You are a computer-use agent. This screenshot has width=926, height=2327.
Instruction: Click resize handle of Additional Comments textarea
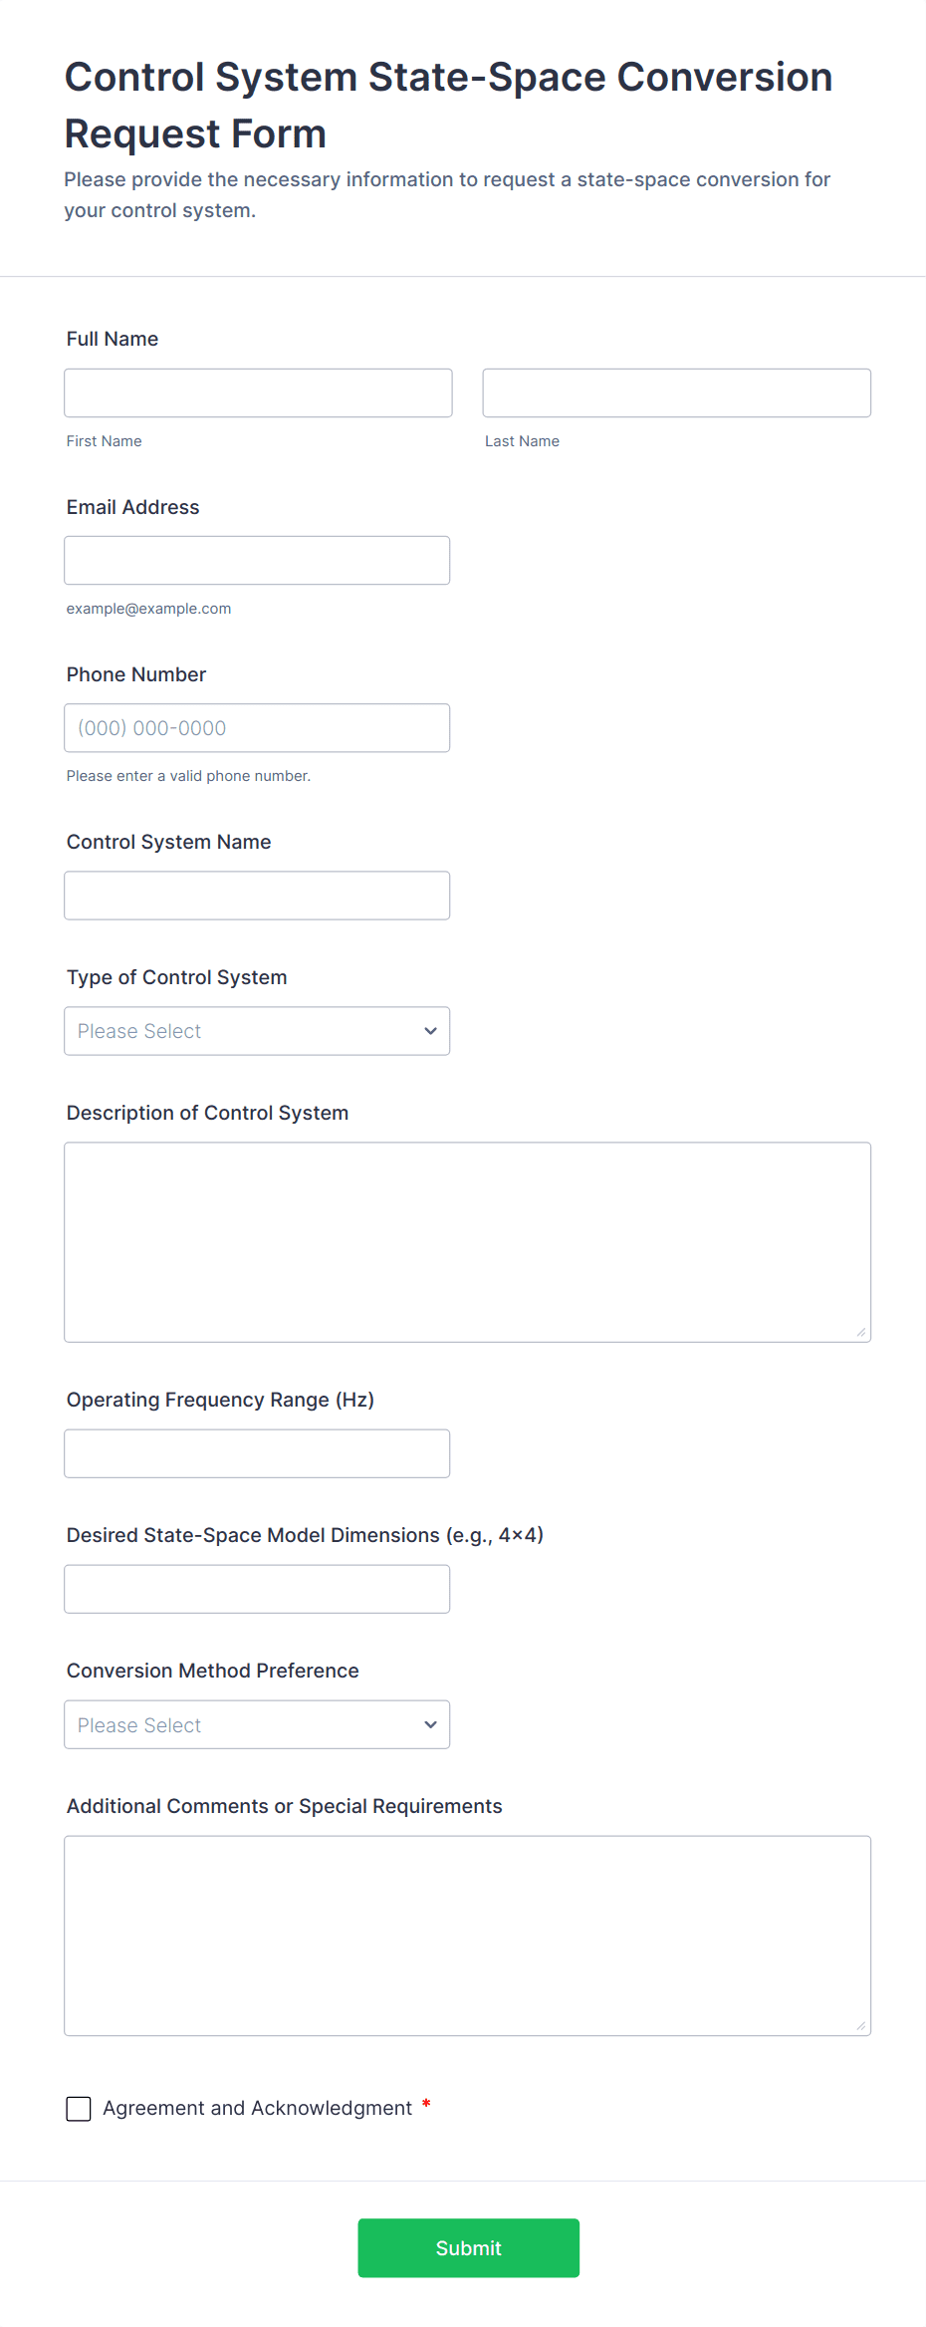pos(861,2025)
